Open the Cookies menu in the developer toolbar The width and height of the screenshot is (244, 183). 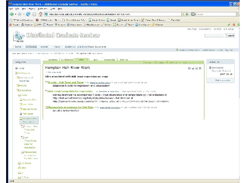[x=27, y=25]
